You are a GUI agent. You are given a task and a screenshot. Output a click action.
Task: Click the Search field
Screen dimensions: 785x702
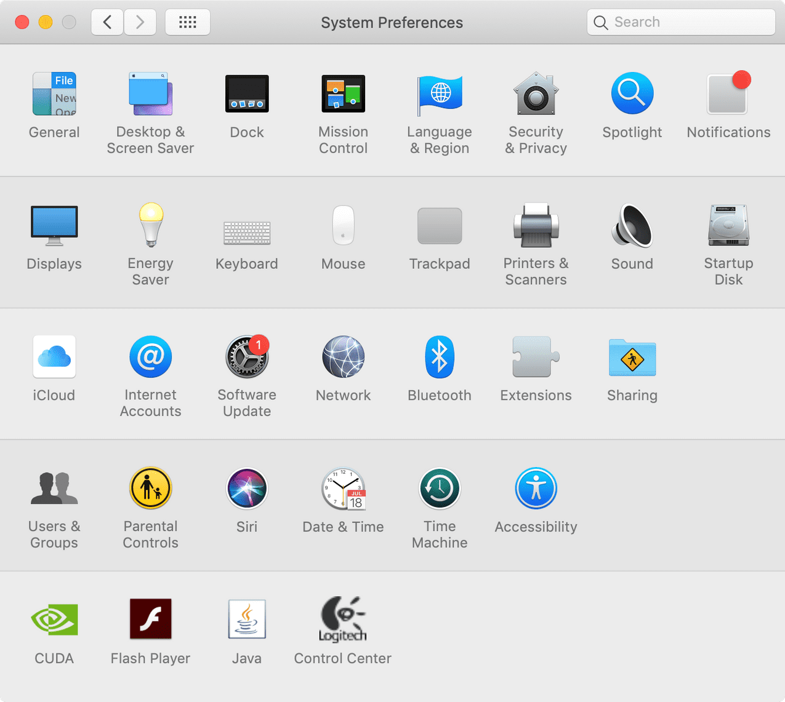point(681,22)
